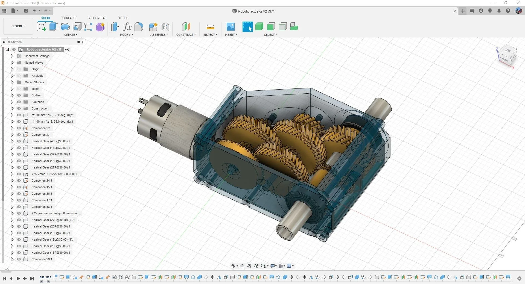Expand Document Settings node
This screenshot has width=525, height=284.
pos(12,56)
